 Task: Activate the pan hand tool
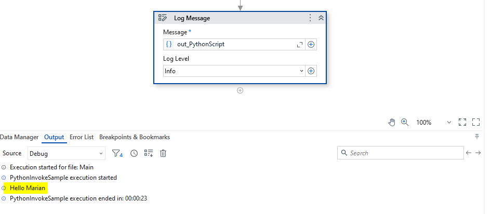click(392, 122)
